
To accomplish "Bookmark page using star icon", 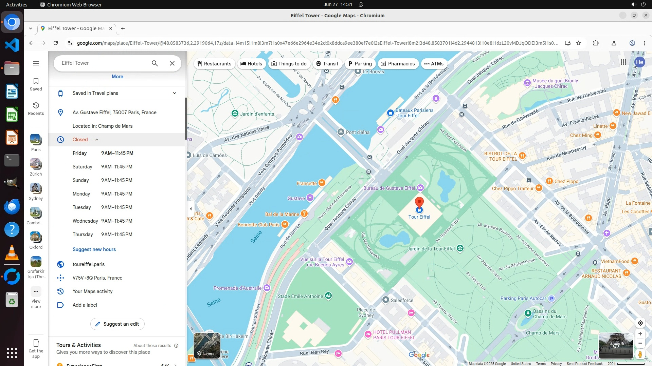I will [579, 43].
